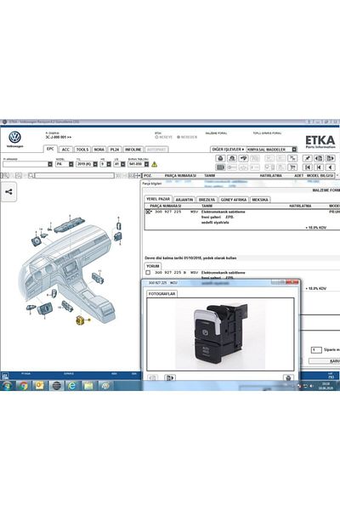This screenshot has height=510, width=340.
Task: Open the KIMYASAL MADDELER dropdown
Action: click(294, 150)
